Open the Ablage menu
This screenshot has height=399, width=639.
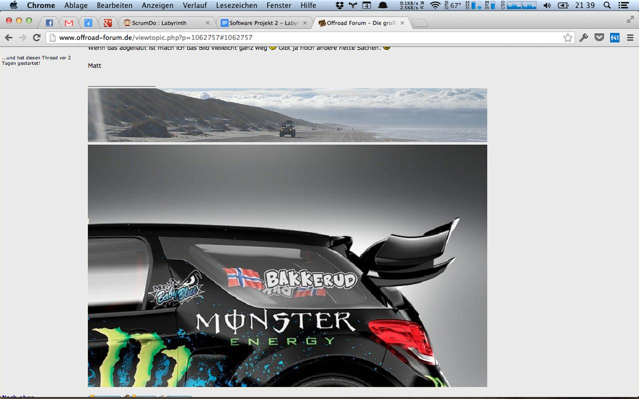click(76, 5)
